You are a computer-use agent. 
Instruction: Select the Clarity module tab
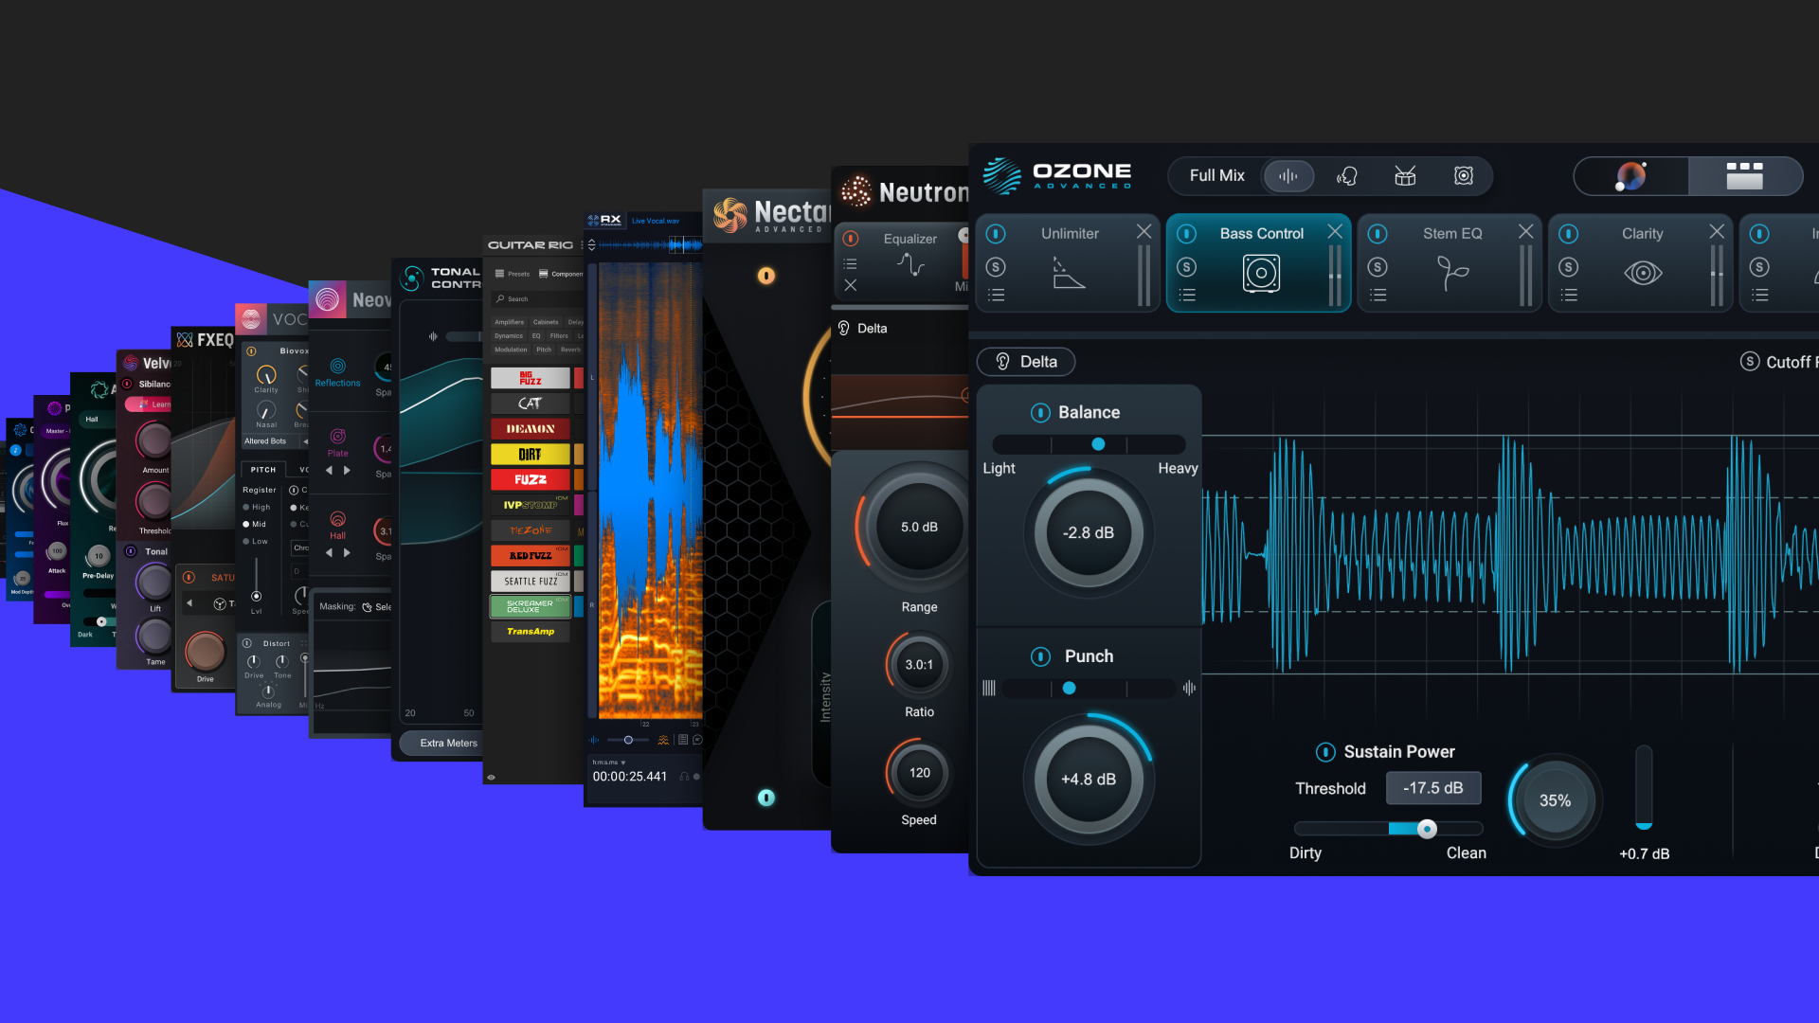coord(1642,234)
